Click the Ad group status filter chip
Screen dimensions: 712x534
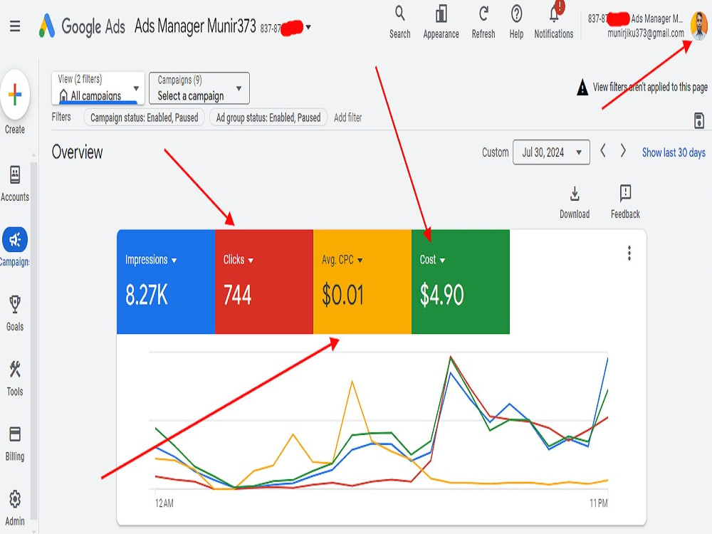point(268,117)
